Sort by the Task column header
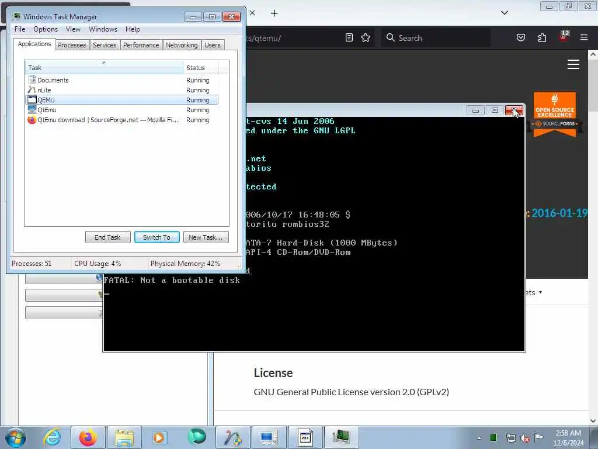Image resolution: width=598 pixels, height=449 pixels. coord(104,68)
